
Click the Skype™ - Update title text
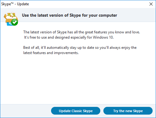click(x=15, y=4)
